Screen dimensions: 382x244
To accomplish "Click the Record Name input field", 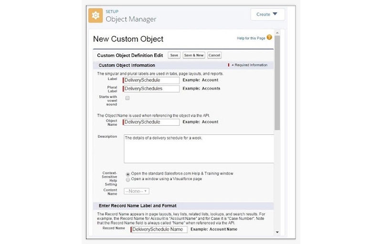I will 159,229.
